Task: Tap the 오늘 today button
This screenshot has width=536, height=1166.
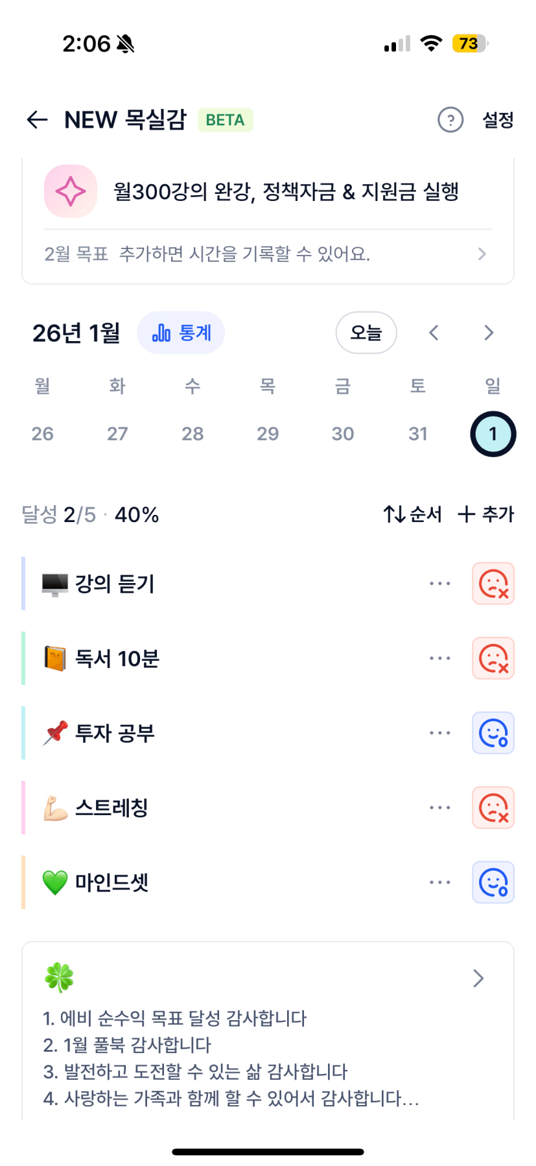Action: click(366, 333)
